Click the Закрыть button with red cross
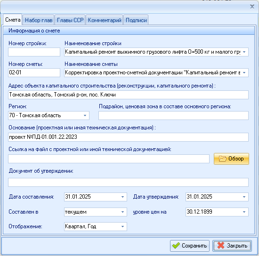This screenshot has width=259, height=256. coord(232,246)
